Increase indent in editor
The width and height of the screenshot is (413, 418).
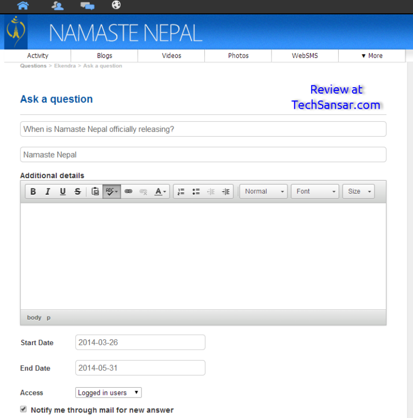tap(226, 191)
